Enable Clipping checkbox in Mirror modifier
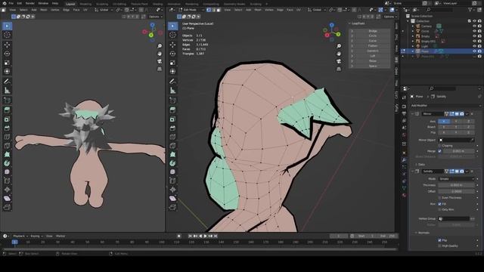This screenshot has width=484, height=272. (x=440, y=146)
